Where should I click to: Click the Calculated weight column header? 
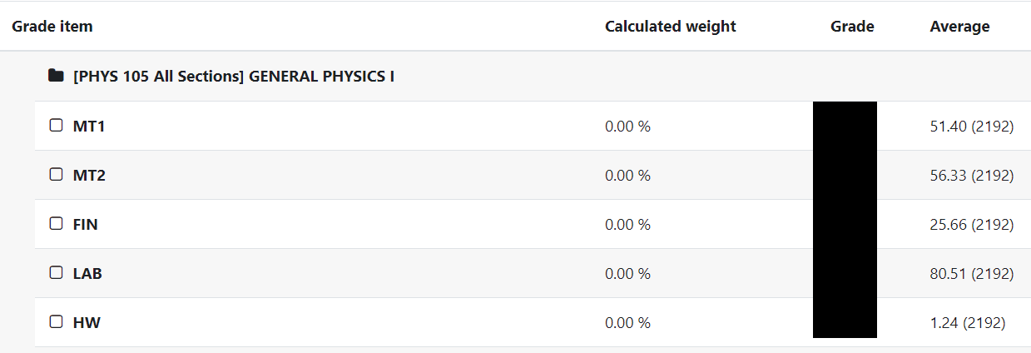click(x=671, y=26)
